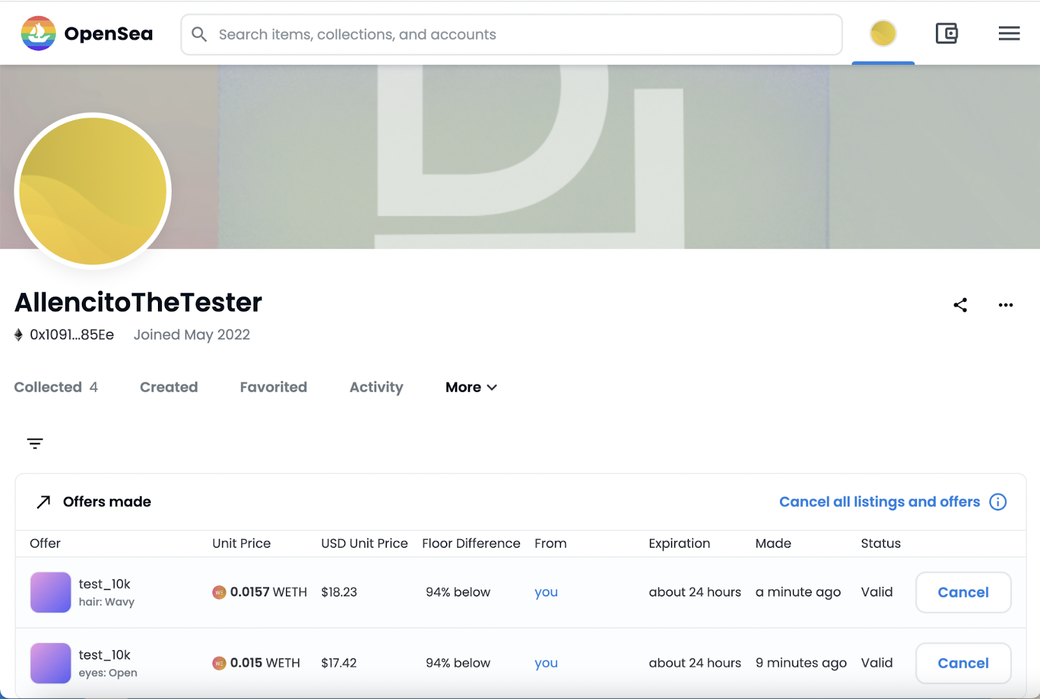Select the Favorited tab
The image size is (1040, 699).
point(273,387)
